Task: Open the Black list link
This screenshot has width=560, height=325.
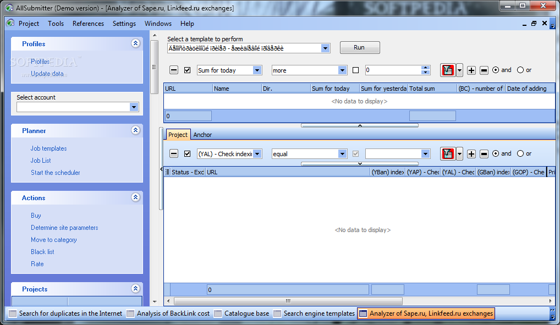Action: [x=42, y=252]
